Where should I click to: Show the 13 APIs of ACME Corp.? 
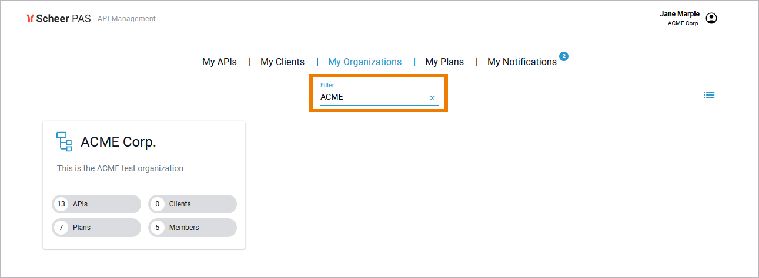(96, 204)
